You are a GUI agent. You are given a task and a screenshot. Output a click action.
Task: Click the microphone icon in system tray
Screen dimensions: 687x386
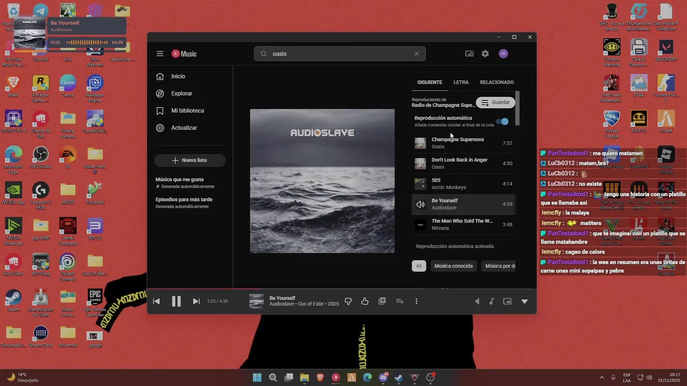point(613,377)
